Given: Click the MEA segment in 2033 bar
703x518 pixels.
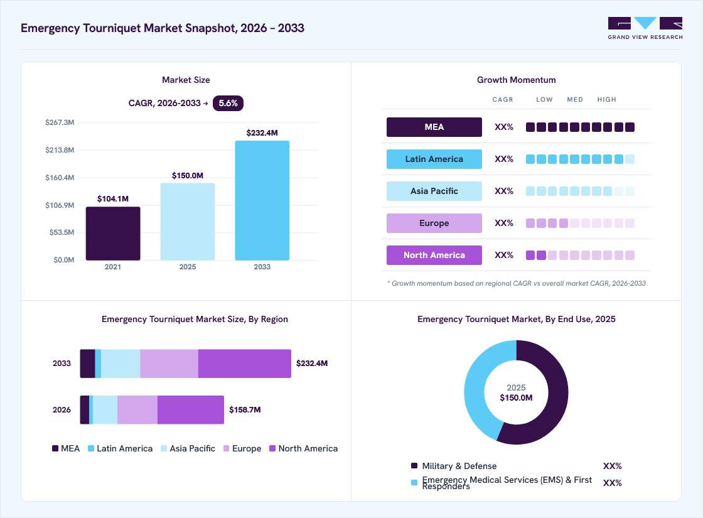Looking at the screenshot, I should (87, 364).
